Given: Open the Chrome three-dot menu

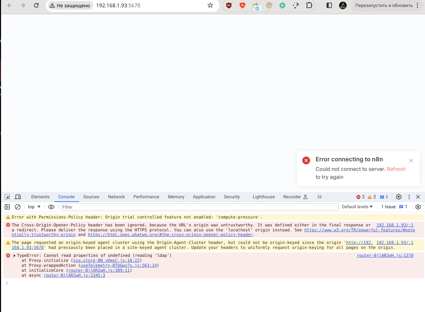Looking at the screenshot, I should [418, 5].
